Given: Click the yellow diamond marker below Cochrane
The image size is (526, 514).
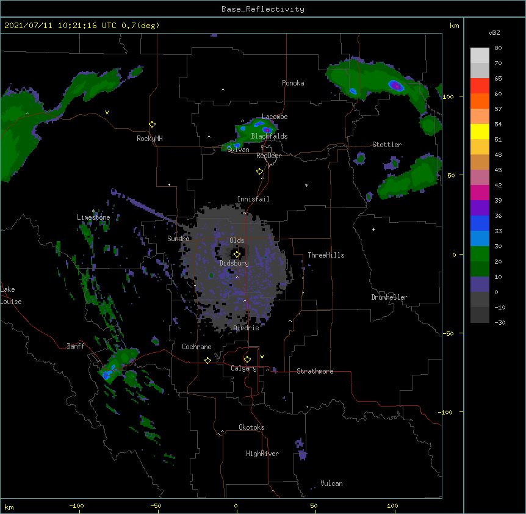Looking at the screenshot, I should pyautogui.click(x=207, y=360).
